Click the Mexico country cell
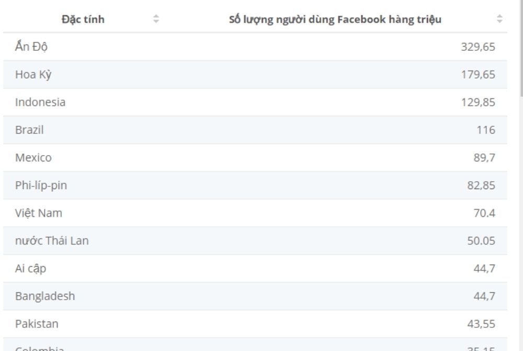Viewport: 523px width, 351px height. pyautogui.click(x=33, y=158)
